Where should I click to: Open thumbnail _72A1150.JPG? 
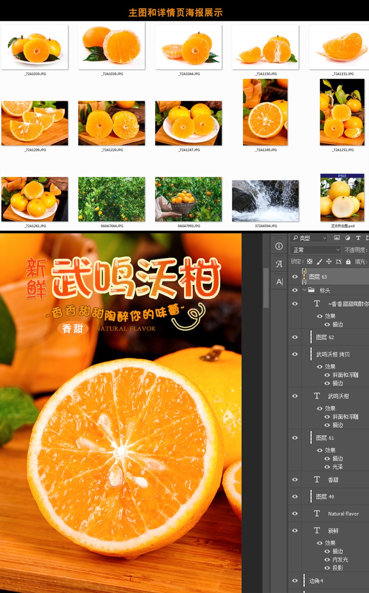click(266, 47)
